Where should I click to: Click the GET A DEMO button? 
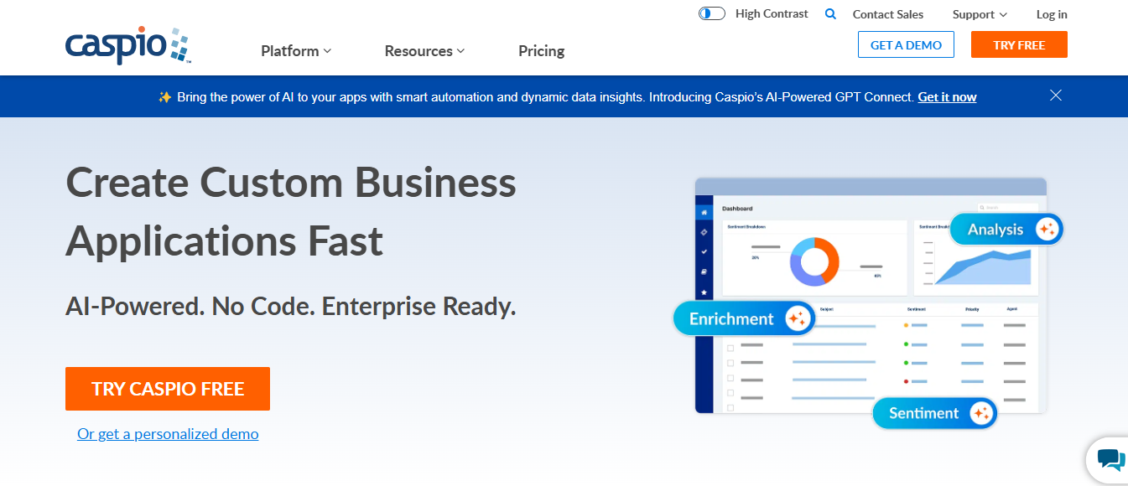pos(906,44)
